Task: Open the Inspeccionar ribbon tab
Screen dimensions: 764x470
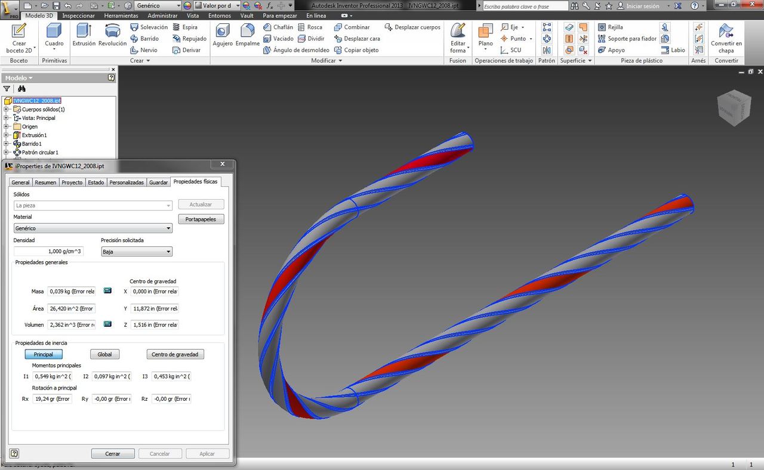Action: [78, 16]
